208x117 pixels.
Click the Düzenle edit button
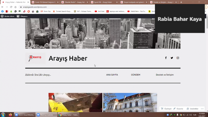pos(178,109)
